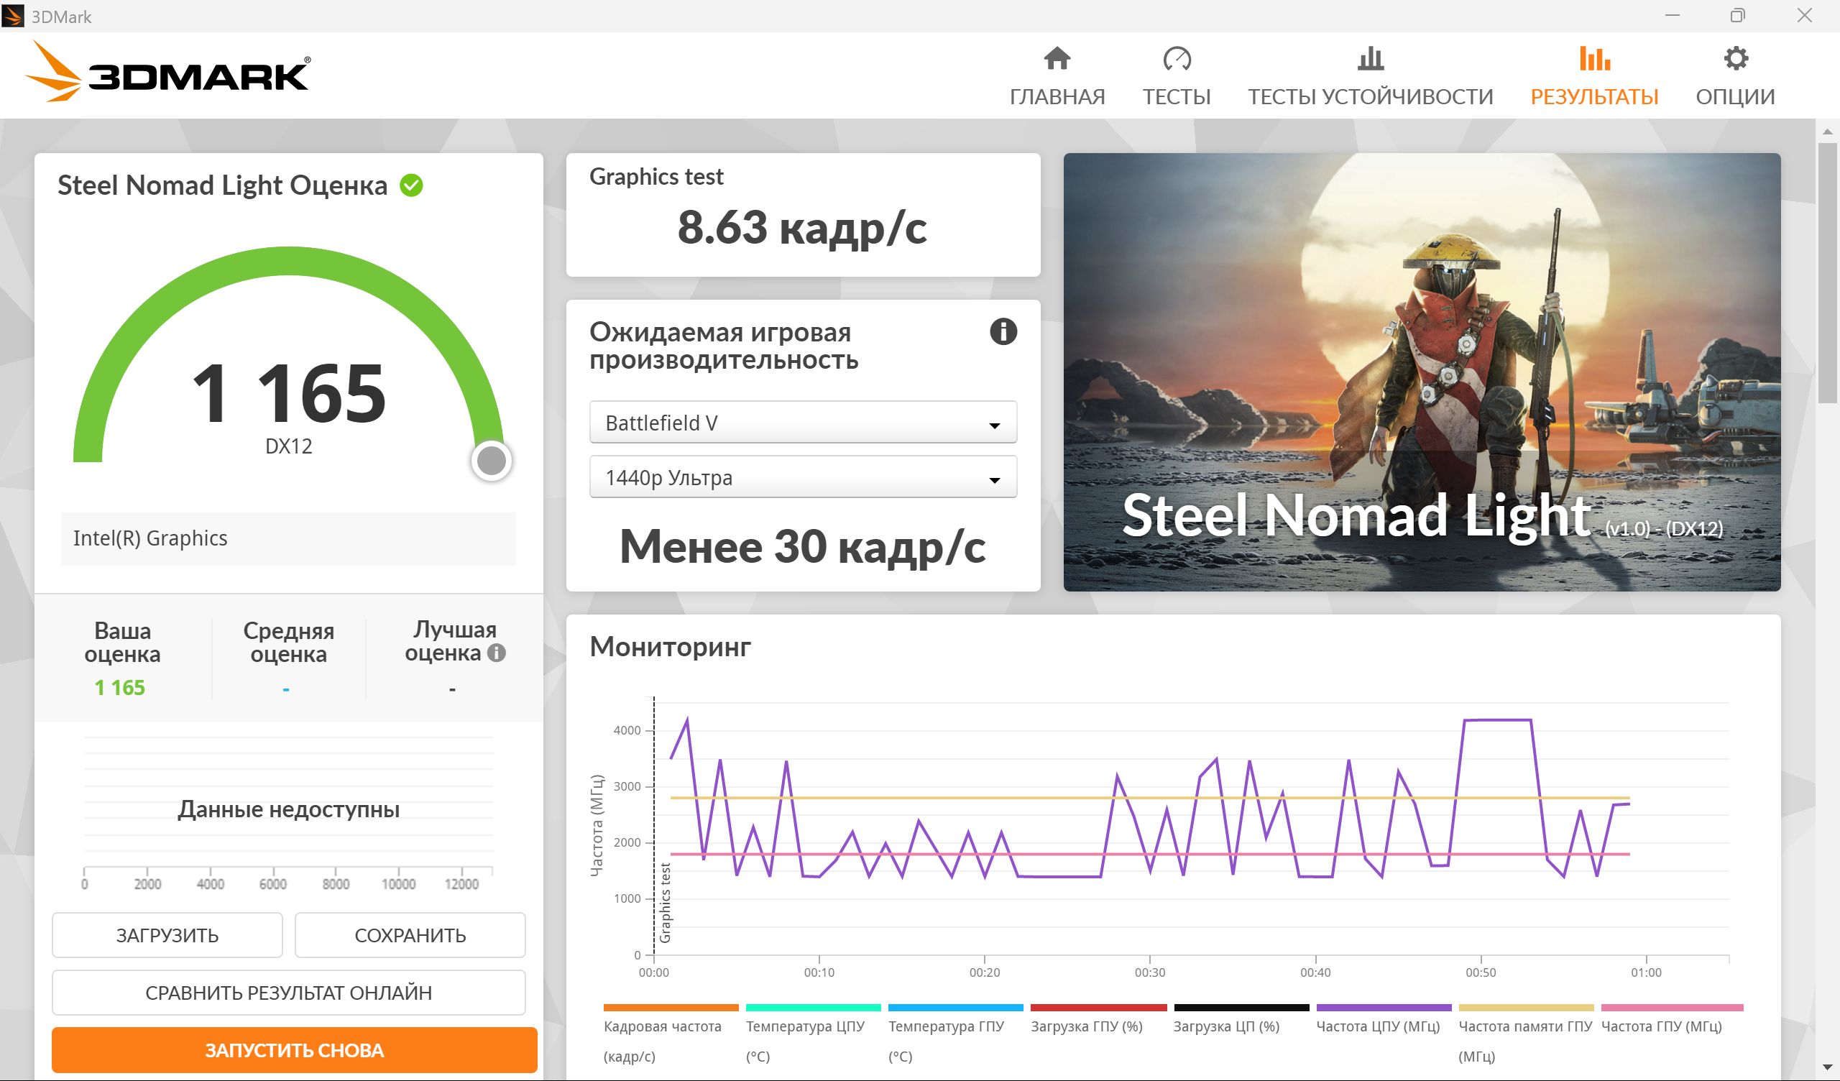Click the gray knob on the score gauge
1840x1081 pixels.
pos(492,460)
